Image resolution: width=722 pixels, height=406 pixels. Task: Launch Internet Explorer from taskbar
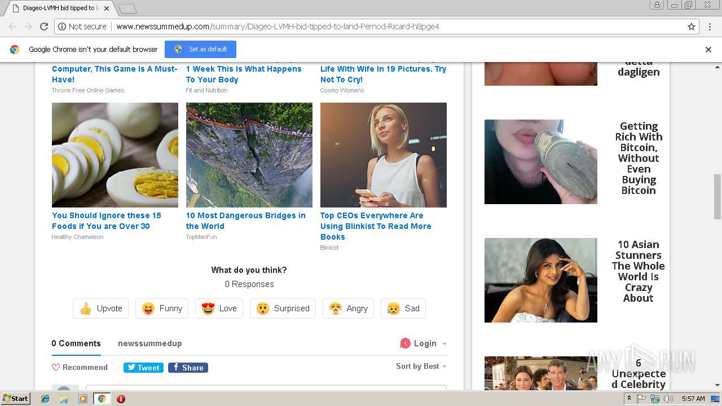[x=45, y=399]
